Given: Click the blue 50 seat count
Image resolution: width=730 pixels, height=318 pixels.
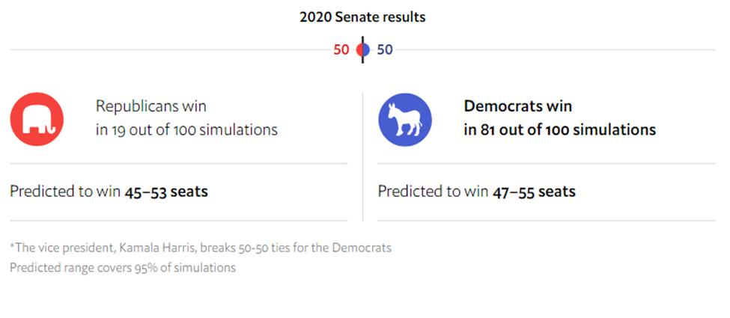Looking at the screenshot, I should pos(385,50).
